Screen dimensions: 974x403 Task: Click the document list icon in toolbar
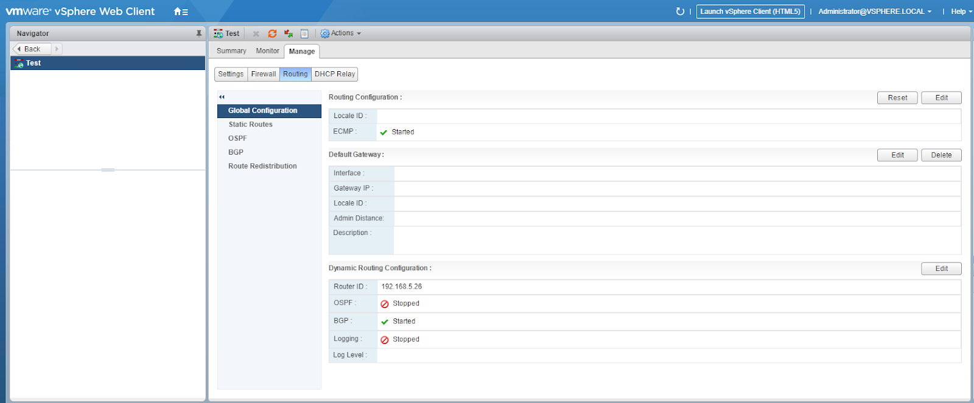click(304, 33)
